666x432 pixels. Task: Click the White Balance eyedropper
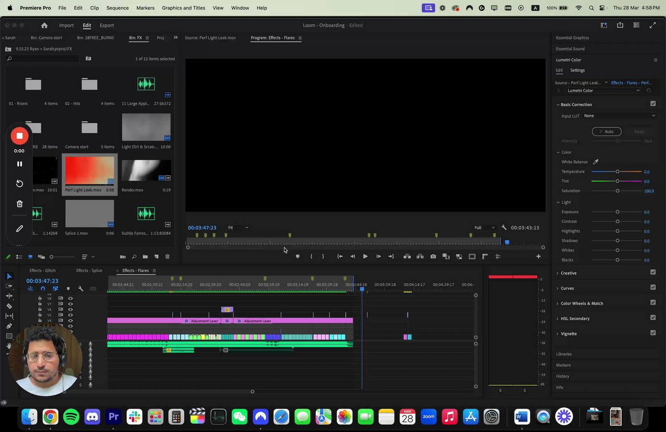(596, 162)
